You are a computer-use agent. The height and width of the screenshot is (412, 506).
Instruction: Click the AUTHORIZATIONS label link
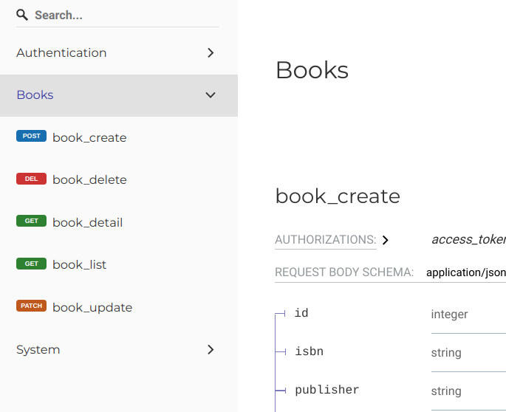326,240
